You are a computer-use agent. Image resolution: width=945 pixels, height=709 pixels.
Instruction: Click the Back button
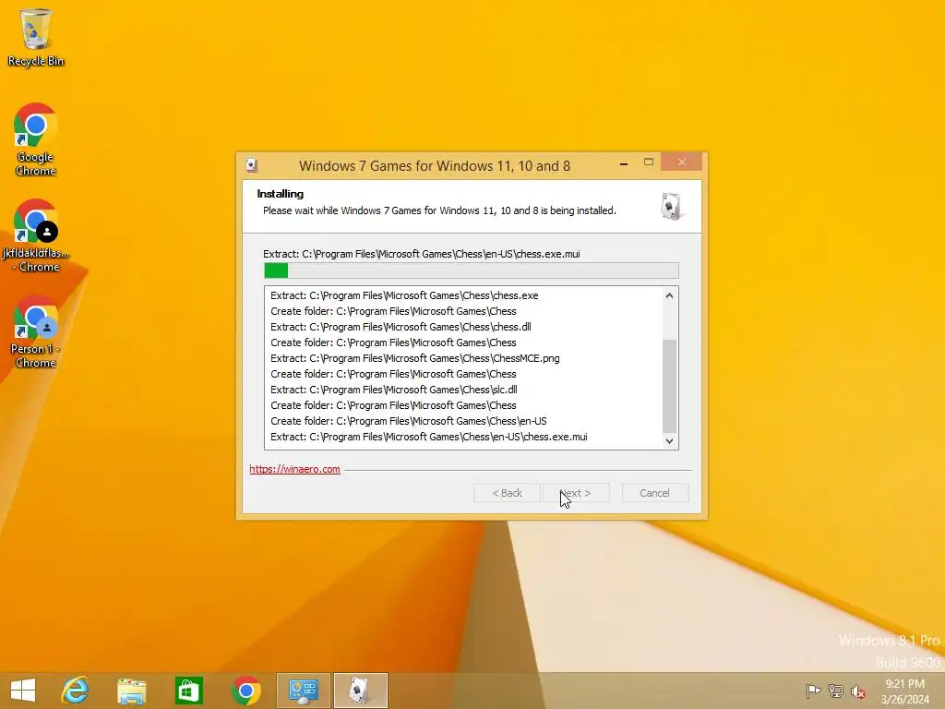(507, 493)
